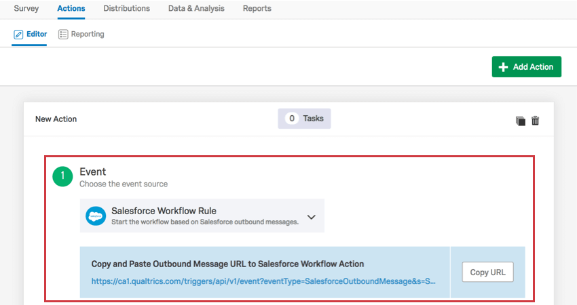Click the Event heading
Image resolution: width=577 pixels, height=305 pixels.
click(x=93, y=171)
